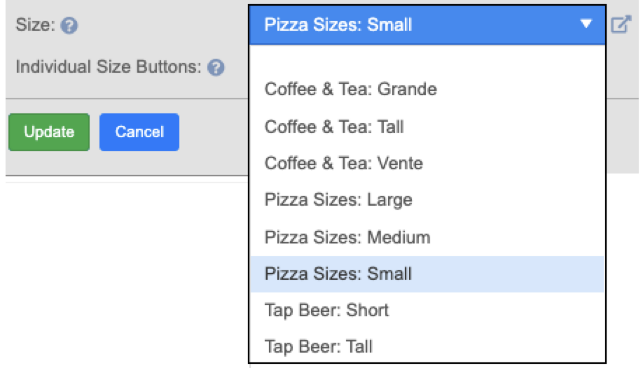Screen dimensions: 643x368
Task: Click the Individual Size Buttons help icon
Action: tap(216, 67)
